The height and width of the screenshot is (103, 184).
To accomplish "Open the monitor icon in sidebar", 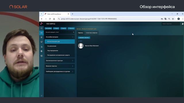I will click(41, 42).
